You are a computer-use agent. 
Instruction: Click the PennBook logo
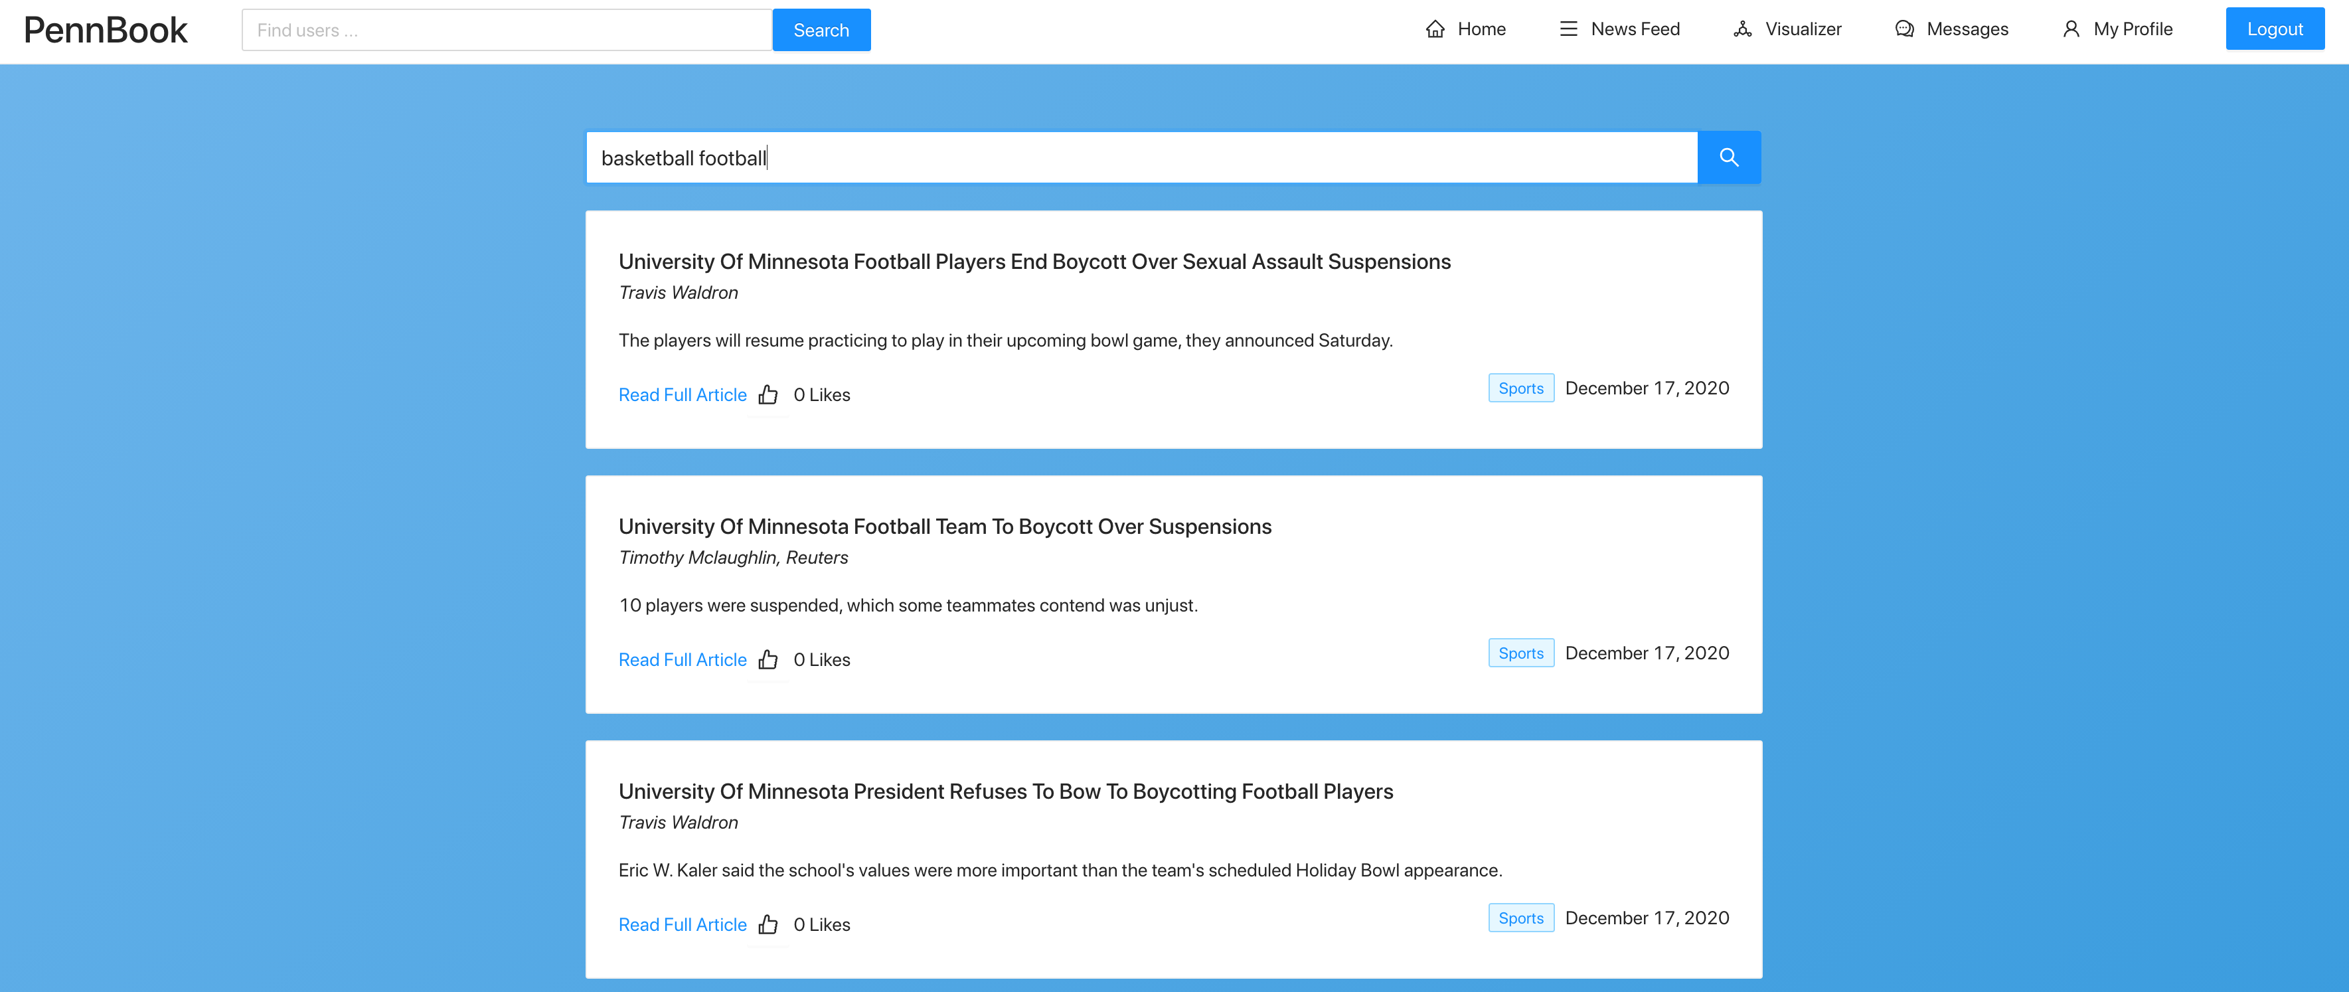coord(106,30)
